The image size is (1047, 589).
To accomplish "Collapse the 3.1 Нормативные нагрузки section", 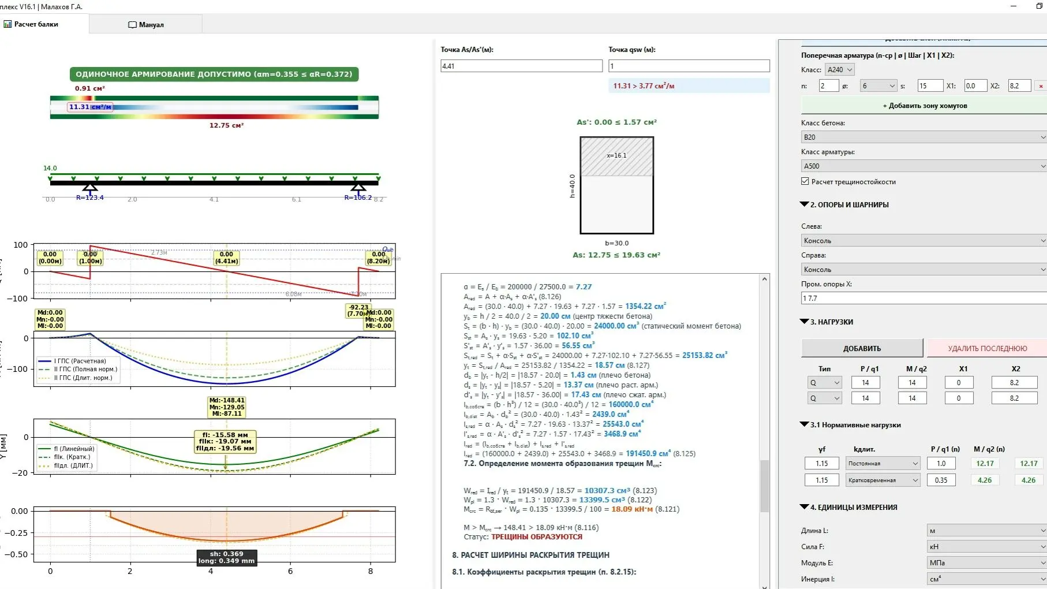I will pos(804,424).
